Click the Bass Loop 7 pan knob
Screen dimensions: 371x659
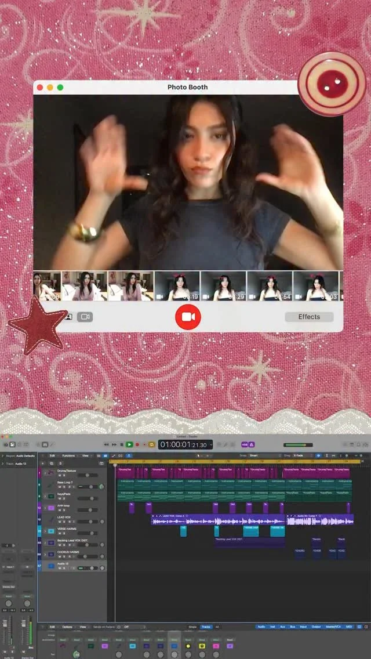(101, 487)
